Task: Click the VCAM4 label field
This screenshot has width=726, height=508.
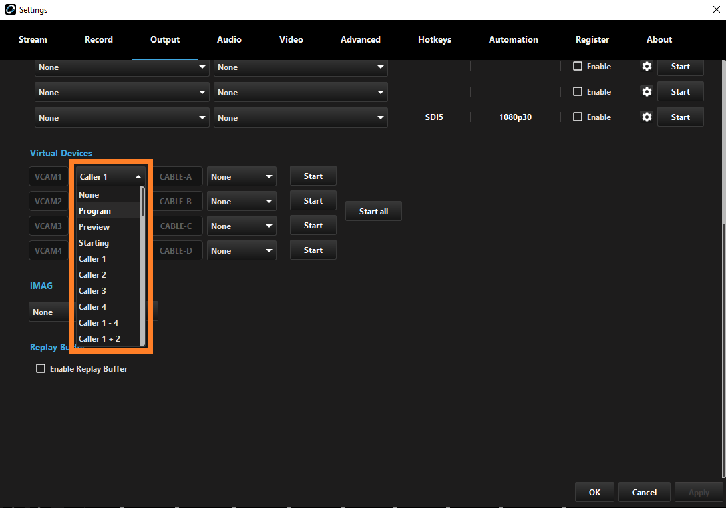Action: (x=49, y=251)
